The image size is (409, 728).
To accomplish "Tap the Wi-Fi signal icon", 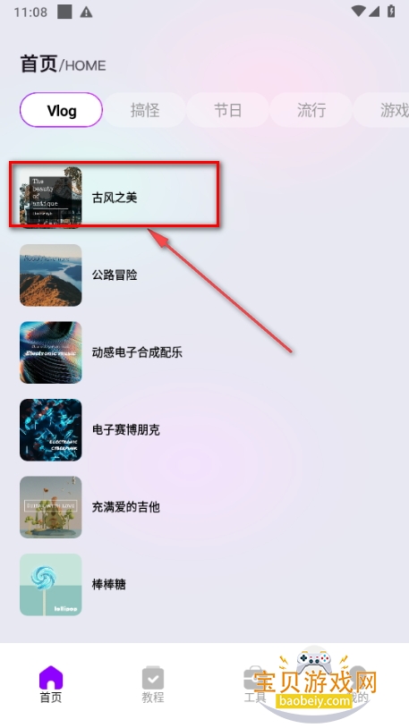I will tap(358, 11).
